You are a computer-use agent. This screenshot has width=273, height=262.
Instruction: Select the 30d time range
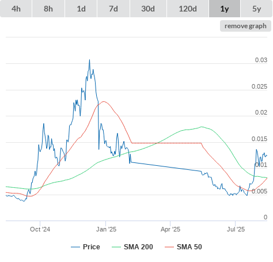[148, 9]
